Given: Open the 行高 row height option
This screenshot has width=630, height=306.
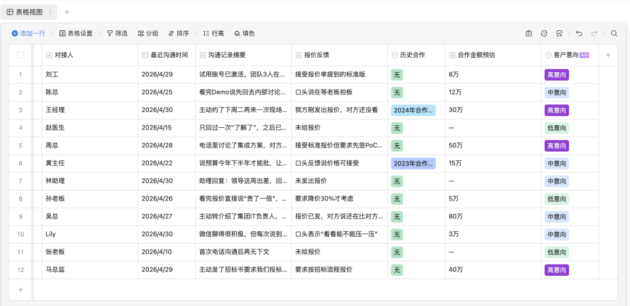Looking at the screenshot, I should (x=213, y=34).
